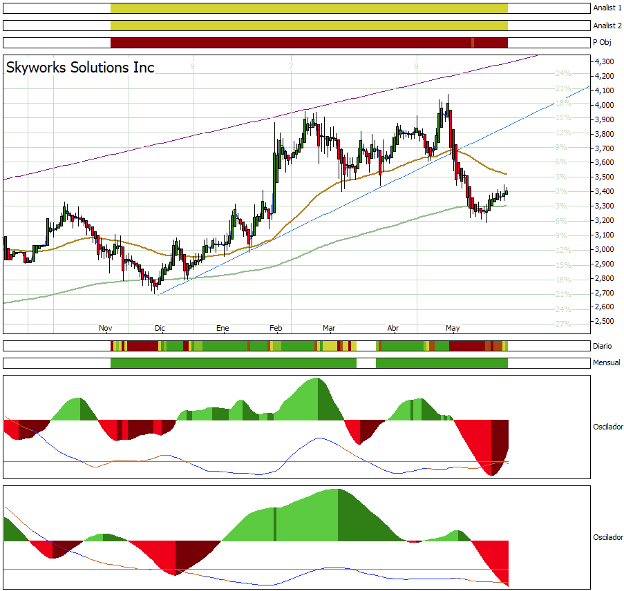The width and height of the screenshot is (624, 591).
Task: Click the 3,200 price axis label
Action: (605, 220)
